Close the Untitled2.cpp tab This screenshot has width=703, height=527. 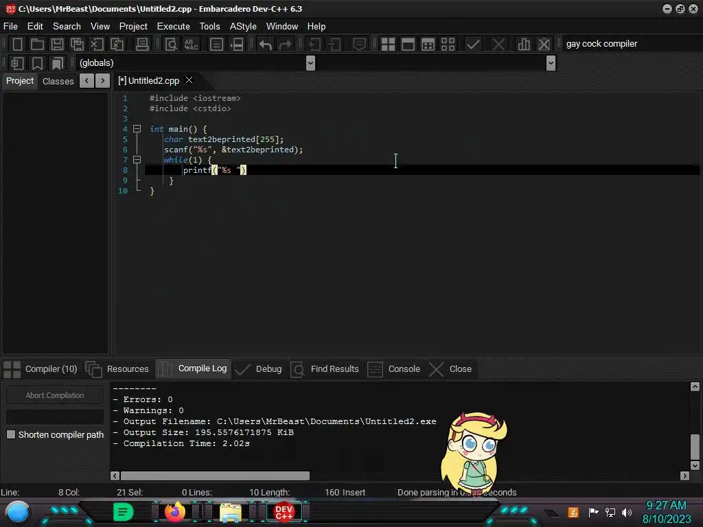pos(189,80)
